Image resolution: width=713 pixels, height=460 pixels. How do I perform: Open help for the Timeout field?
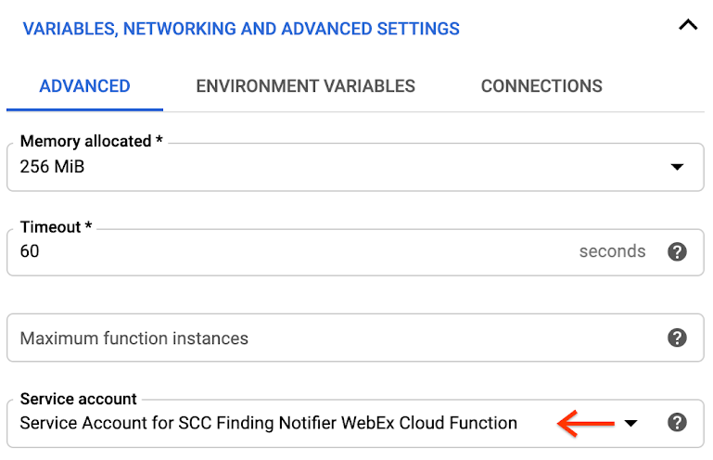point(678,251)
